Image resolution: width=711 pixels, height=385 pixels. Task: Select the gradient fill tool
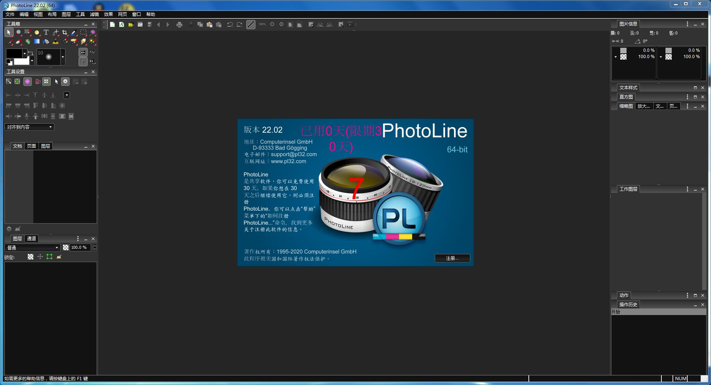pos(37,42)
